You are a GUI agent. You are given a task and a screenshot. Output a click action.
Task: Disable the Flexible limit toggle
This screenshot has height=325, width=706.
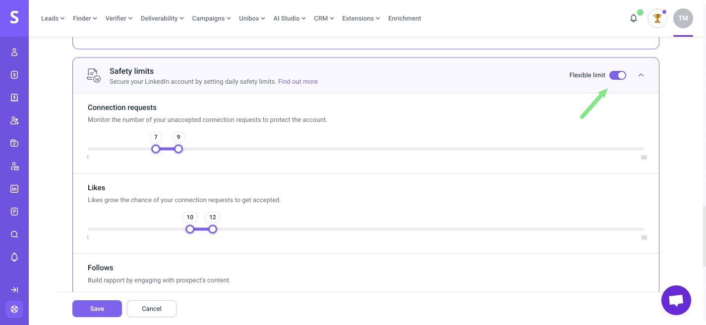[618, 75]
